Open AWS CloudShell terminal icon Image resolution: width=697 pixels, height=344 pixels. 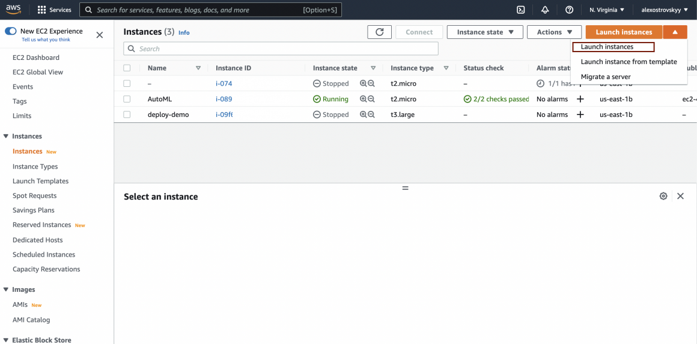(x=521, y=10)
